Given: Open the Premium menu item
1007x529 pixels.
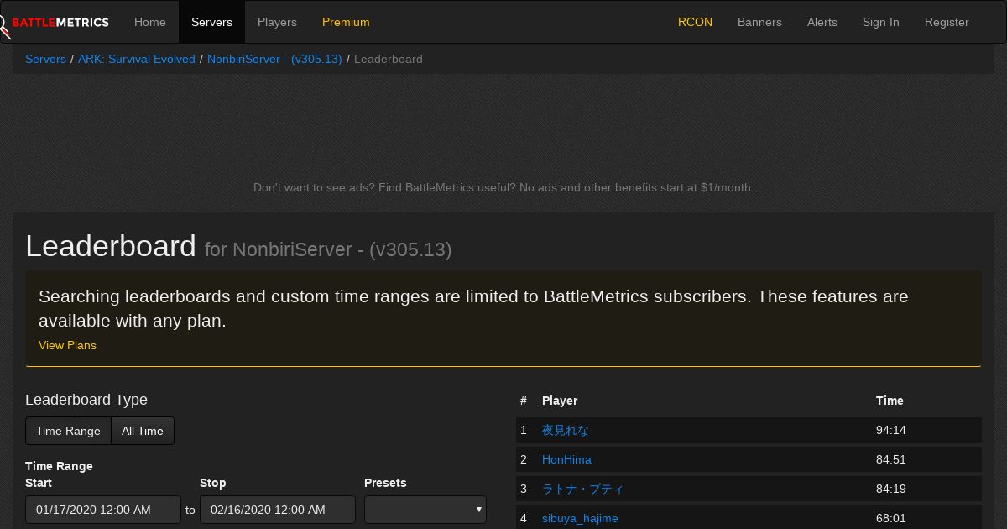Looking at the screenshot, I should coord(346,22).
